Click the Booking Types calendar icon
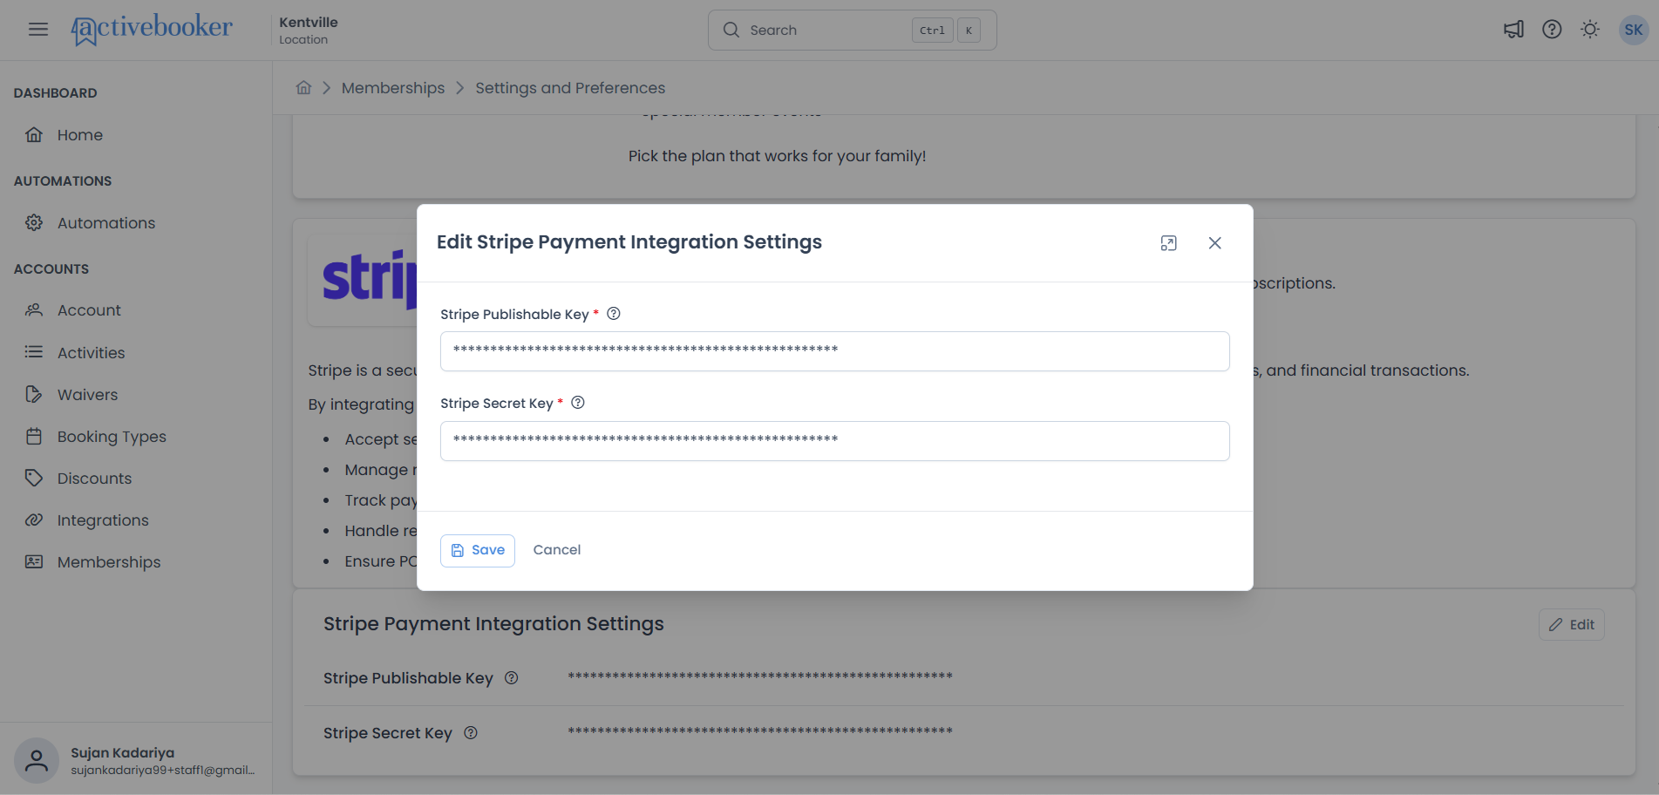This screenshot has height=795, width=1659. point(34,436)
